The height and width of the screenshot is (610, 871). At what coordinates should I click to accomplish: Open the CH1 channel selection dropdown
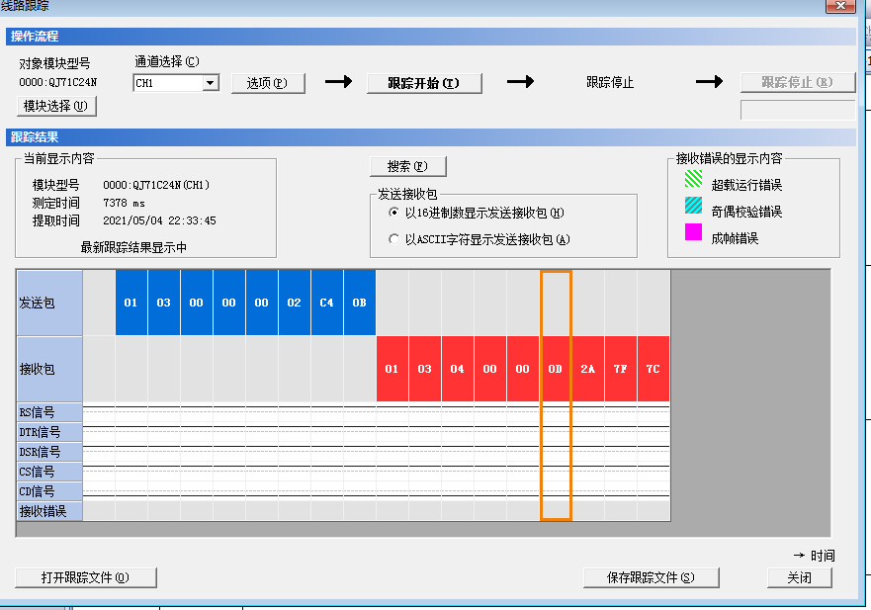pyautogui.click(x=210, y=84)
